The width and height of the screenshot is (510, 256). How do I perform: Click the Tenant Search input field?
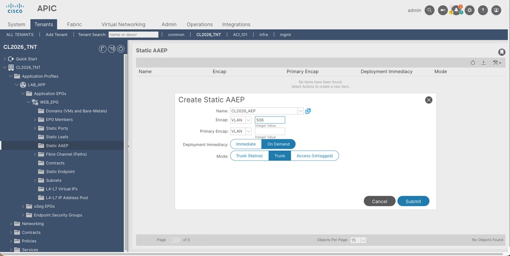click(x=133, y=35)
